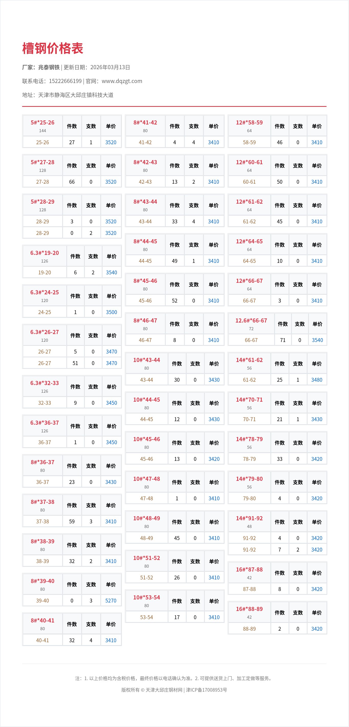
Task: Click the 16#*88-89 specification heading
Action: point(249,609)
